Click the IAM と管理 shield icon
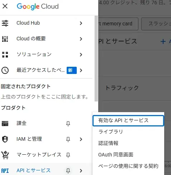171x175 pixels. (x=5, y=139)
